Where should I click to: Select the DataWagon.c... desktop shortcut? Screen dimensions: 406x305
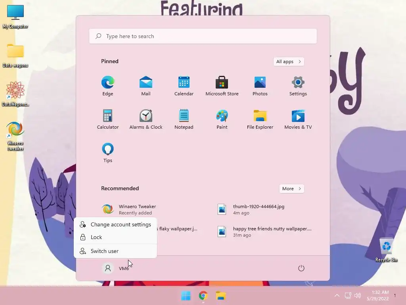(15, 94)
